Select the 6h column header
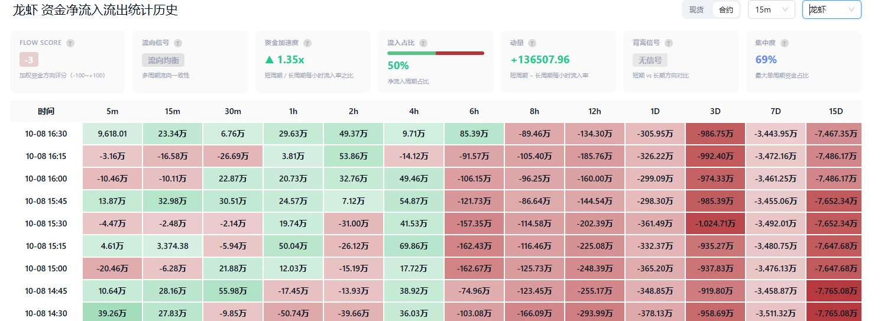 474,111
